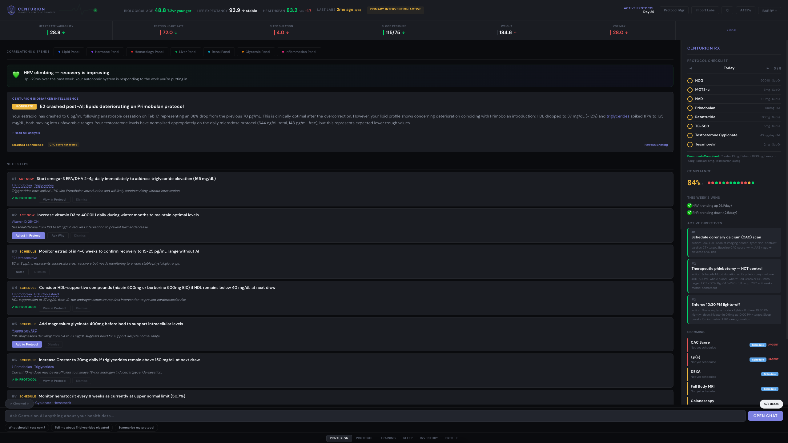Expand Read full analysis
The width and height of the screenshot is (788, 443).
26,133
